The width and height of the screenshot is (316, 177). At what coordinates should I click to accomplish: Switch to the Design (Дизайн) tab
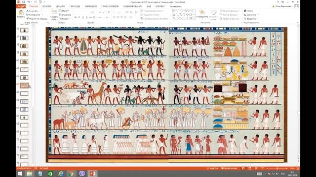(x=60, y=6)
